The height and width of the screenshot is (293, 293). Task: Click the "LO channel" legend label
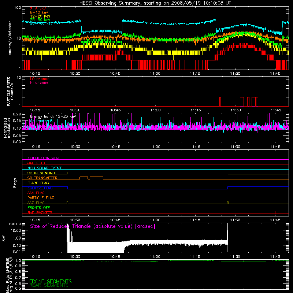pos(40,79)
